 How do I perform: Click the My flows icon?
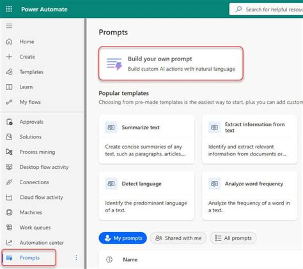coord(9,102)
